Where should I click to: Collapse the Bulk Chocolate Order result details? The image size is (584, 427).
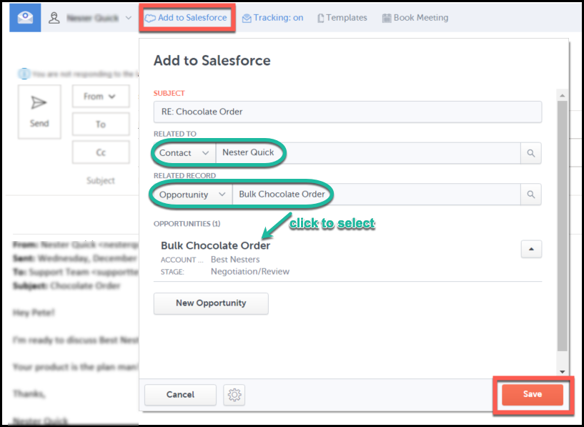pyautogui.click(x=531, y=249)
